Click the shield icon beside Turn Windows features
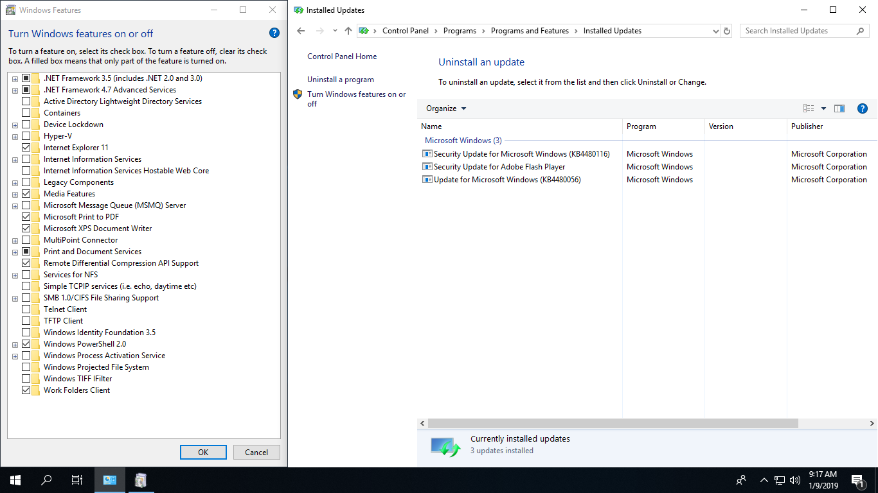Viewport: 878px width, 493px height. pyautogui.click(x=298, y=94)
